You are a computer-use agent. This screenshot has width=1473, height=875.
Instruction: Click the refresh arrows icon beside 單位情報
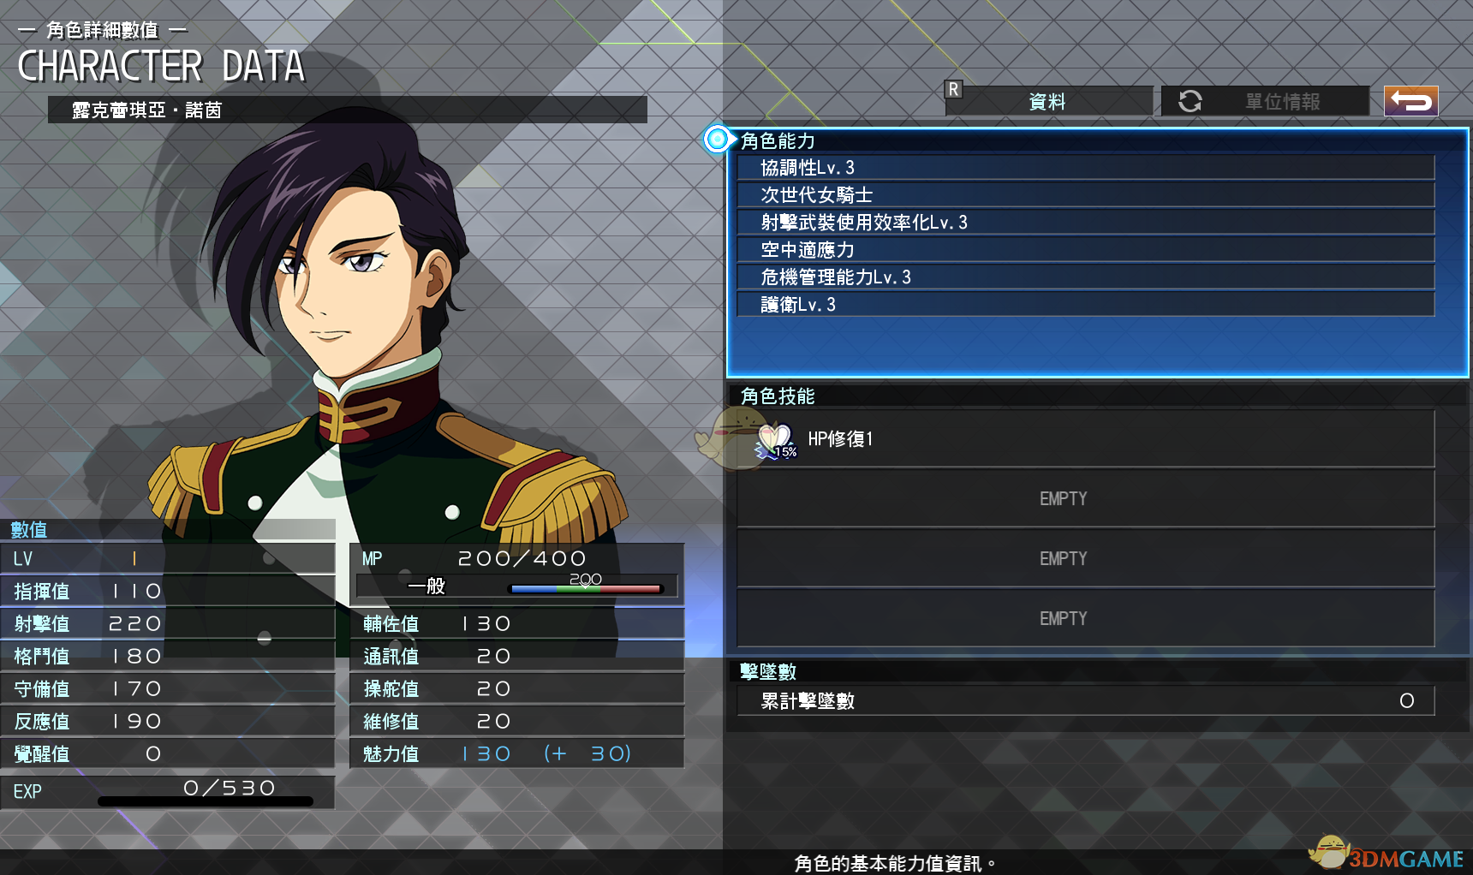1190,101
